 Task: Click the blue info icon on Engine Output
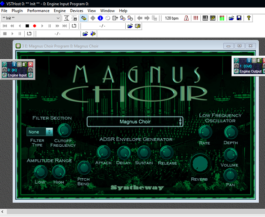(249, 60)
